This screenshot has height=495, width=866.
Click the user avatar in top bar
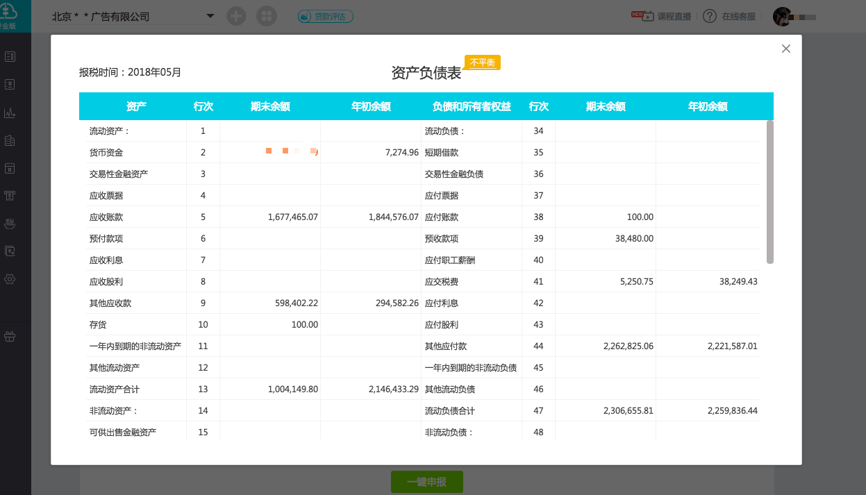[783, 17]
